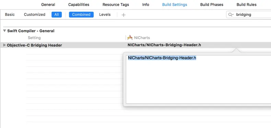Click Swift Compiler - General heading

coord(31,31)
